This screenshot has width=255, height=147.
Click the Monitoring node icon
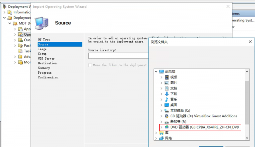(x=20, y=62)
